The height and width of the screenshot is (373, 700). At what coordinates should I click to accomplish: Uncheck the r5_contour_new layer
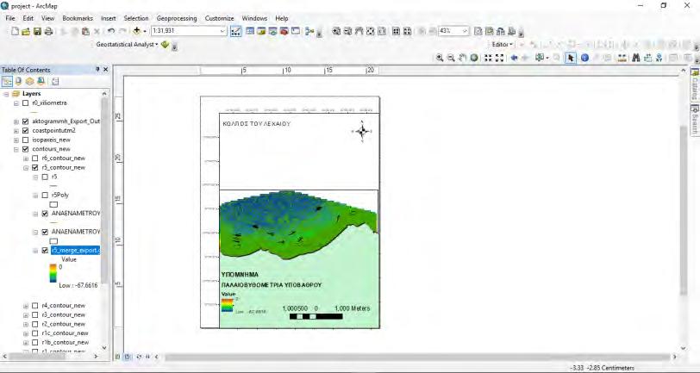click(34, 168)
